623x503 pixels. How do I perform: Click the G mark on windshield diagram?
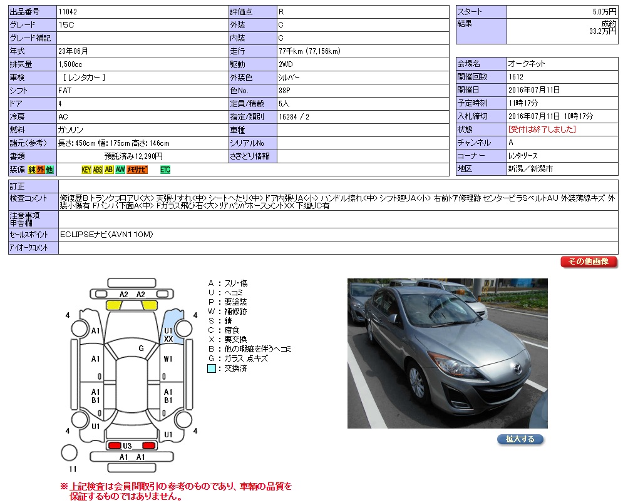(142, 348)
